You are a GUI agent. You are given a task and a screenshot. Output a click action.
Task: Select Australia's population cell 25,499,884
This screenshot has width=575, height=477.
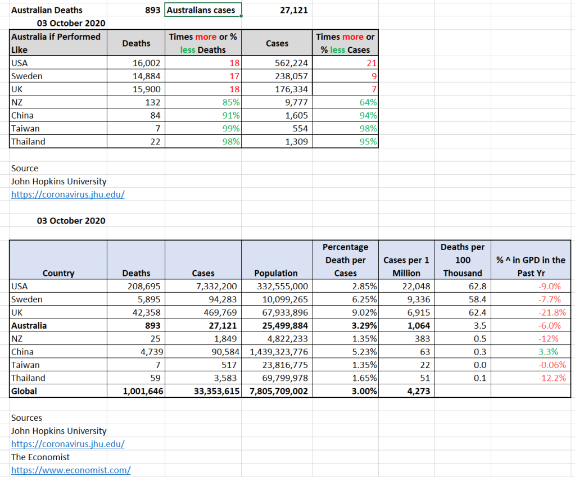(277, 325)
